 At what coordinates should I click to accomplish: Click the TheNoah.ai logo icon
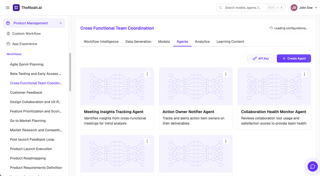pyautogui.click(x=16, y=8)
